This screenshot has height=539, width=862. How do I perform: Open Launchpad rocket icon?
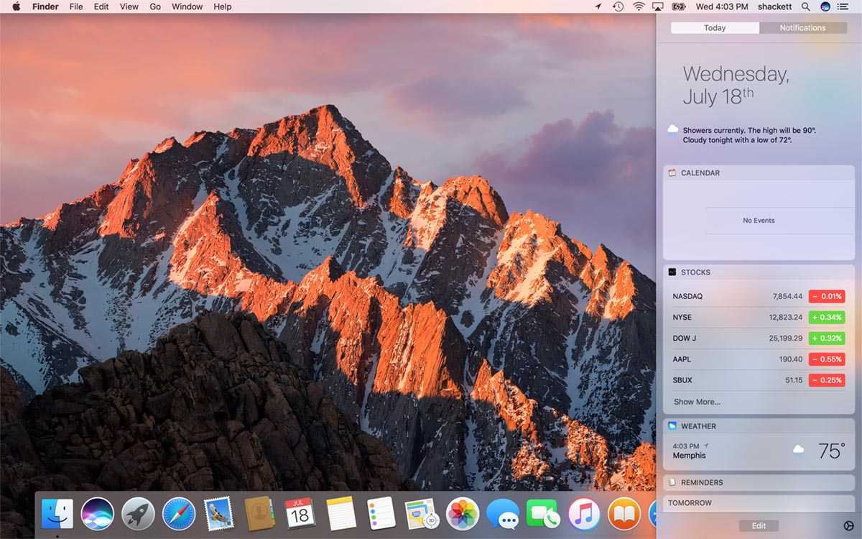(x=138, y=514)
